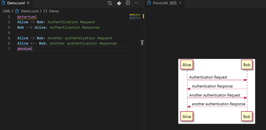The image size is (266, 130).
Task: Click "another authentication Response" code on line 6
Action: (x=83, y=43)
